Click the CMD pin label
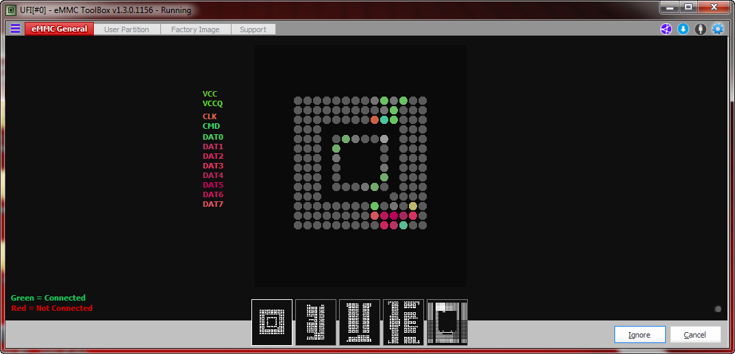 coord(211,126)
